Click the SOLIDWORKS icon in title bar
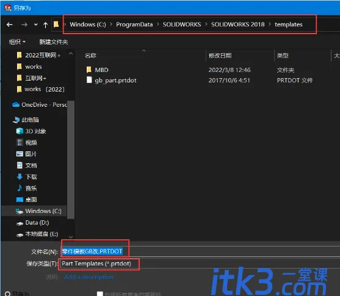The width and height of the screenshot is (340, 296). click(8, 8)
